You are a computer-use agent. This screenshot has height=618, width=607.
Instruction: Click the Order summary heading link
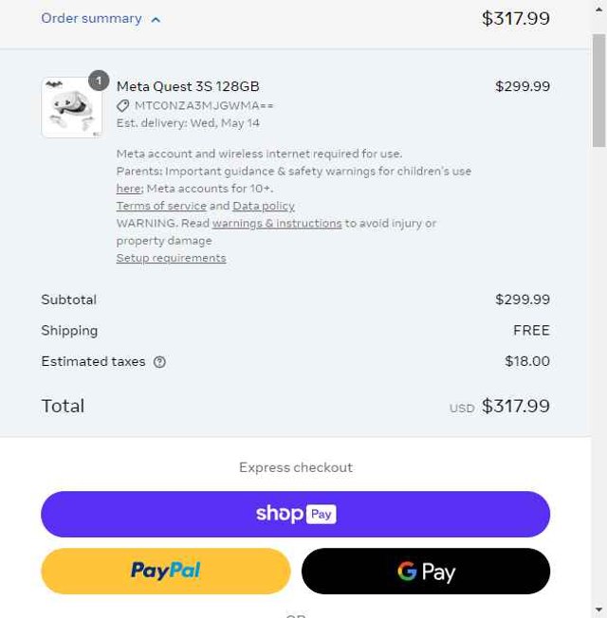(91, 18)
